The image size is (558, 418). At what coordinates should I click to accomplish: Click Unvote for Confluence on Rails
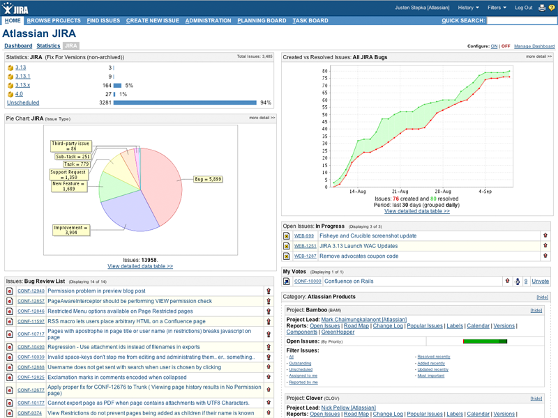coord(540,281)
